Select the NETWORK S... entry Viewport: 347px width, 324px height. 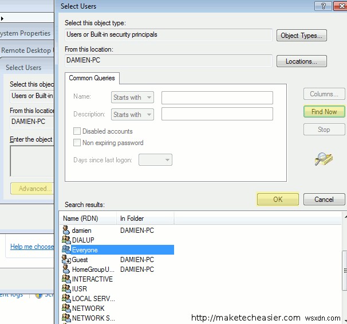point(93,318)
